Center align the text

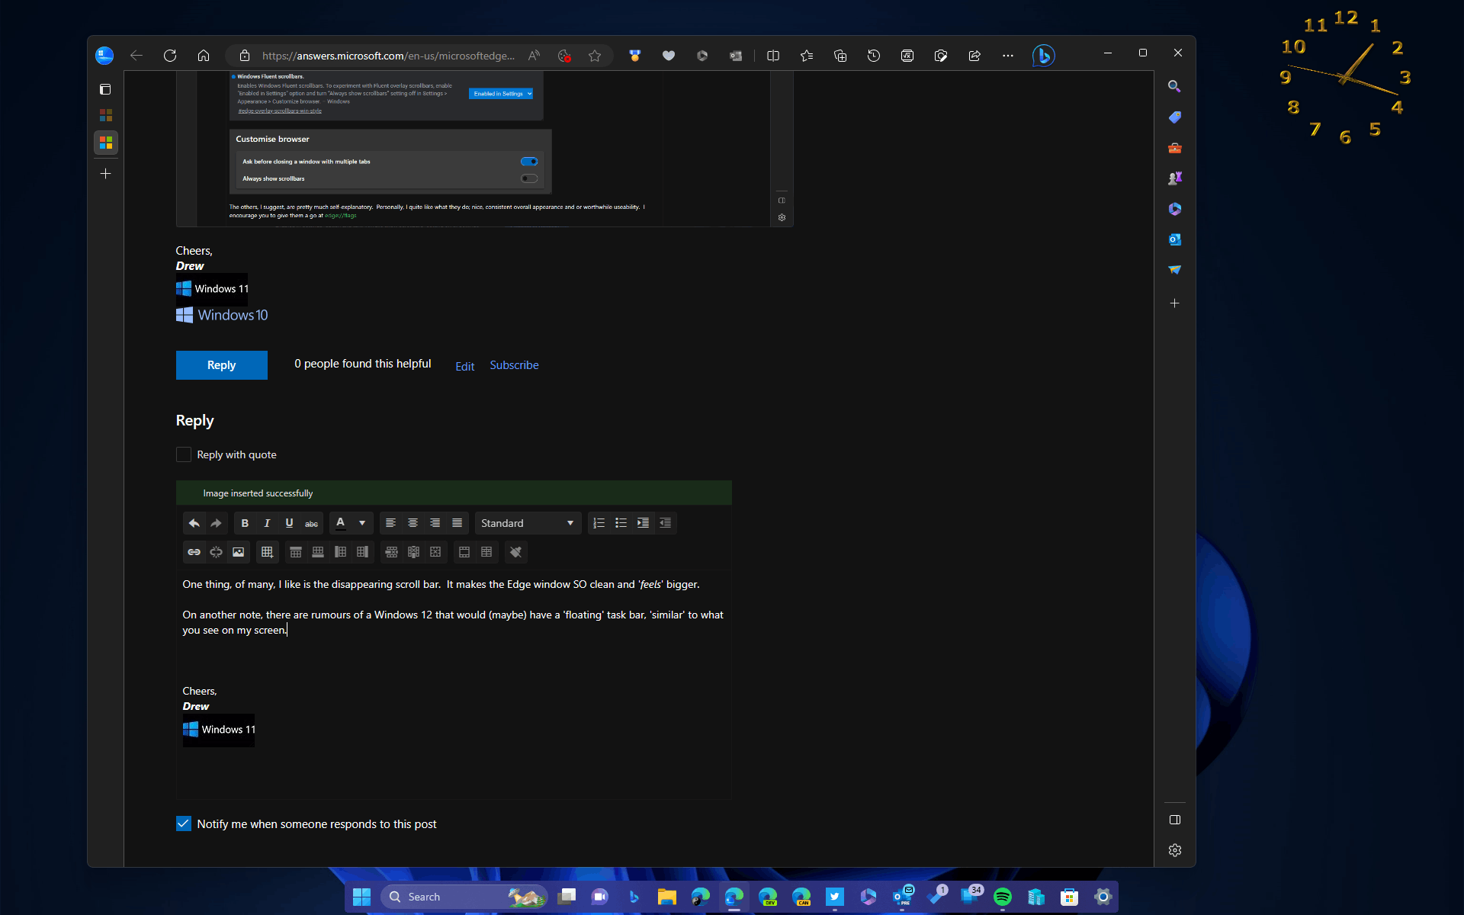click(x=413, y=523)
